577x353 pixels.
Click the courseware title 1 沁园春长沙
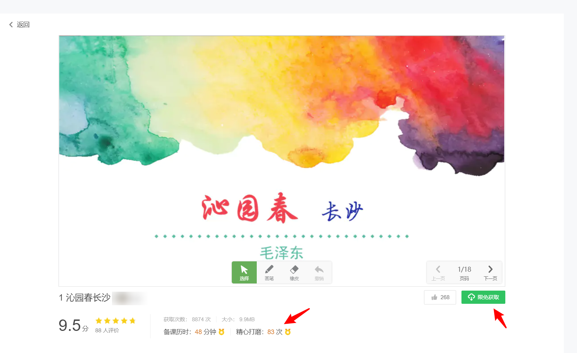pyautogui.click(x=85, y=298)
